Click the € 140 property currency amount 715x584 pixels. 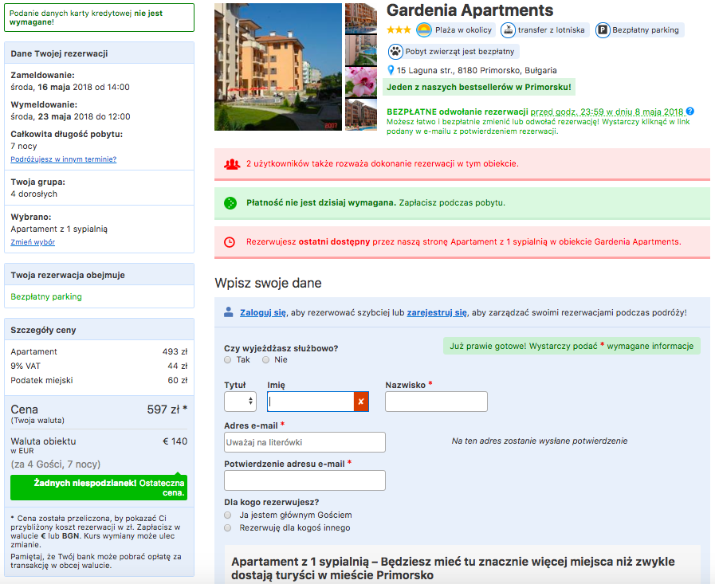click(x=175, y=441)
